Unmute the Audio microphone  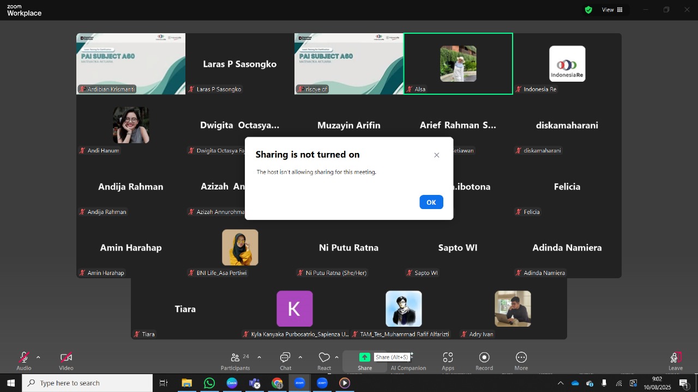point(23,358)
